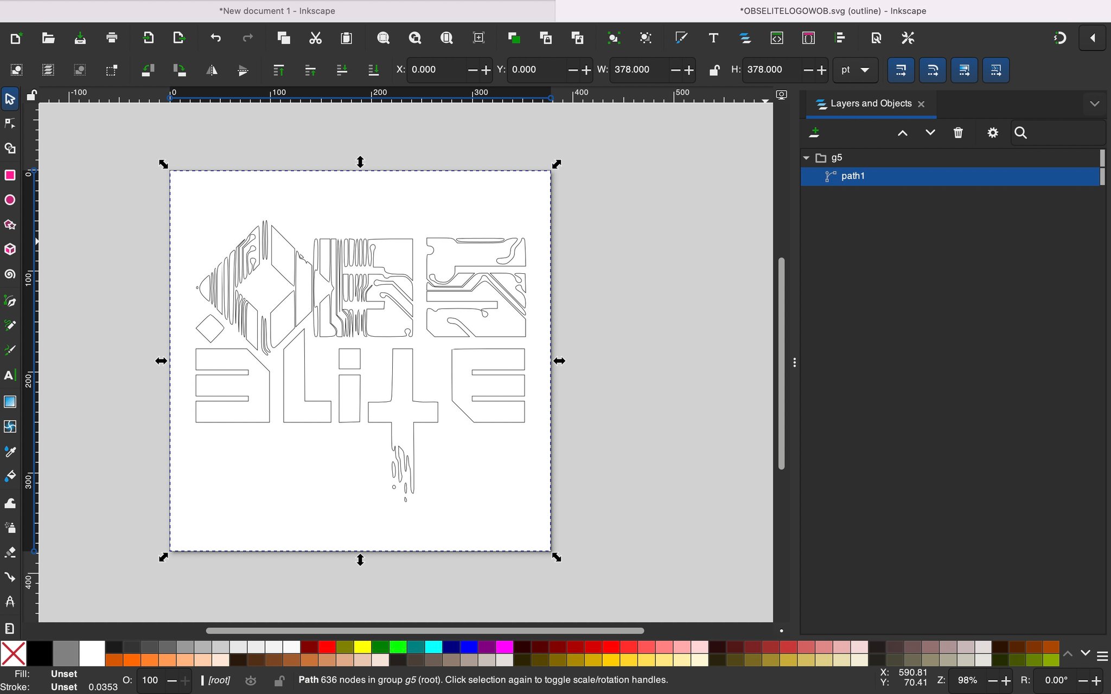Click the cyan color swatch
This screenshot has width=1111, height=694.
click(x=433, y=647)
